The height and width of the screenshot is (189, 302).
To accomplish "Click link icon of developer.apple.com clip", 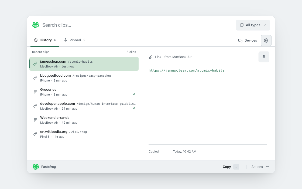I will point(35,106).
